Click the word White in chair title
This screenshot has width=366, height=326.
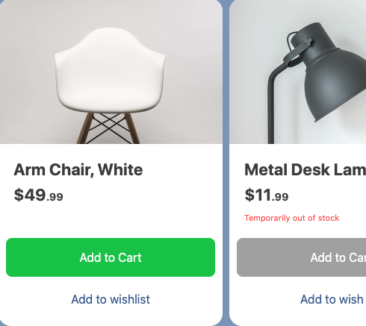120,169
